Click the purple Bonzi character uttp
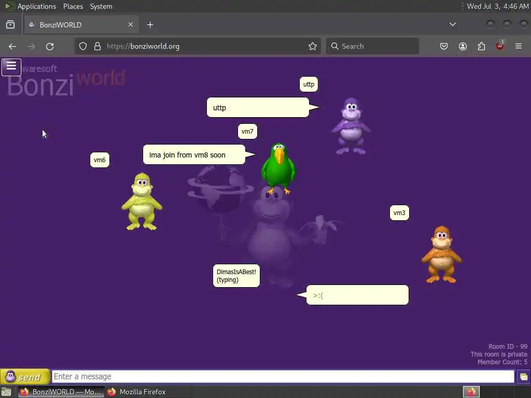The height and width of the screenshot is (398, 531). pos(351,126)
